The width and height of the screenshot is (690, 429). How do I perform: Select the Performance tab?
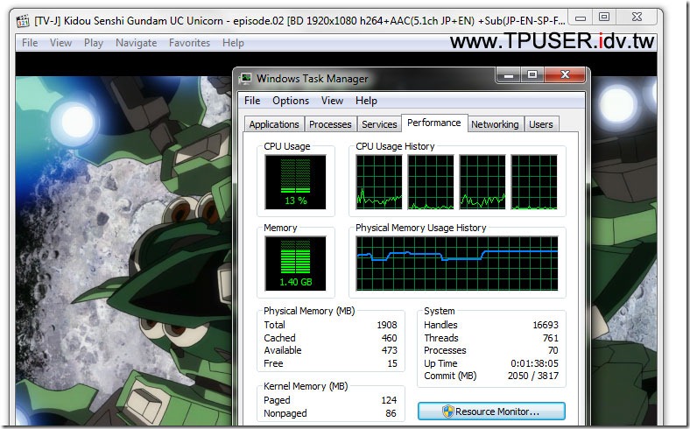click(434, 123)
